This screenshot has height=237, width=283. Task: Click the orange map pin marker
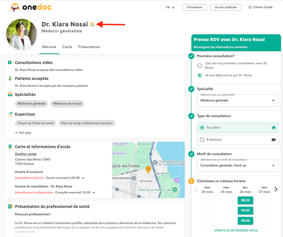[149, 169]
